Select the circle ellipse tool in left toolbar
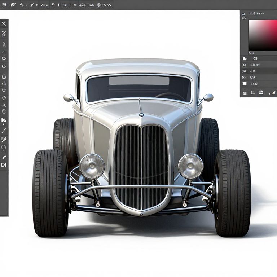Image resolution: width=277 pixels, height=277 pixels. point(4,66)
